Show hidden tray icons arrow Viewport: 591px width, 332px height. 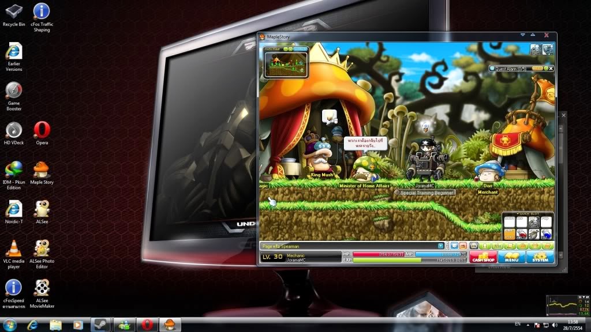pyautogui.click(x=528, y=325)
